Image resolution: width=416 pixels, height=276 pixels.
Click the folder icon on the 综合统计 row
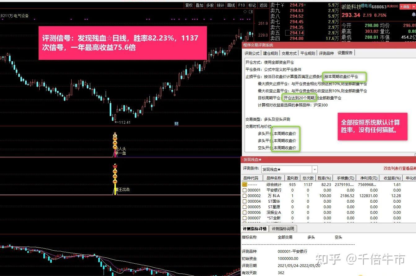coord(245,185)
